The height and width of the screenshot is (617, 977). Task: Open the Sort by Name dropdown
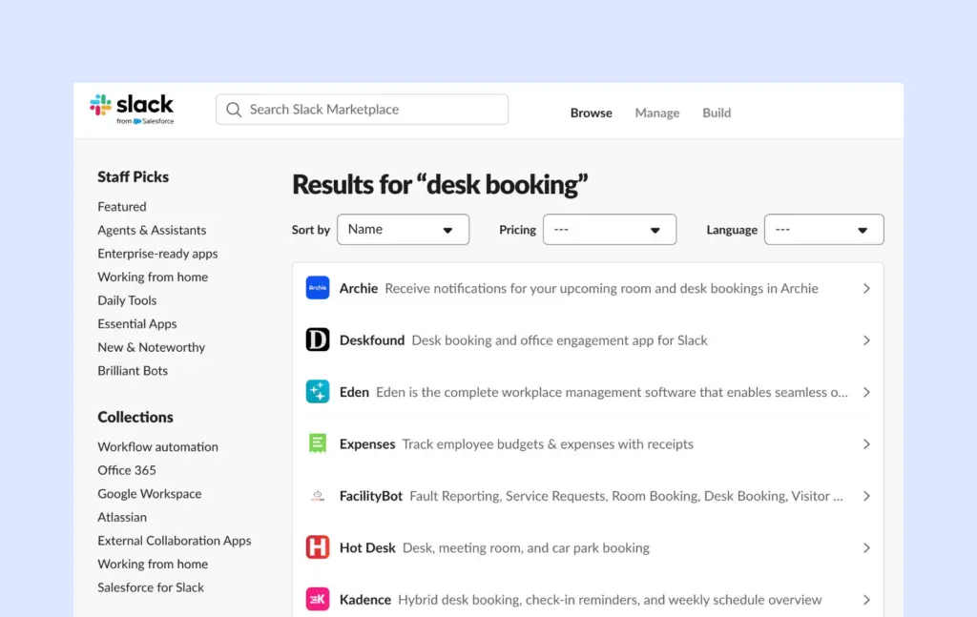pyautogui.click(x=404, y=230)
